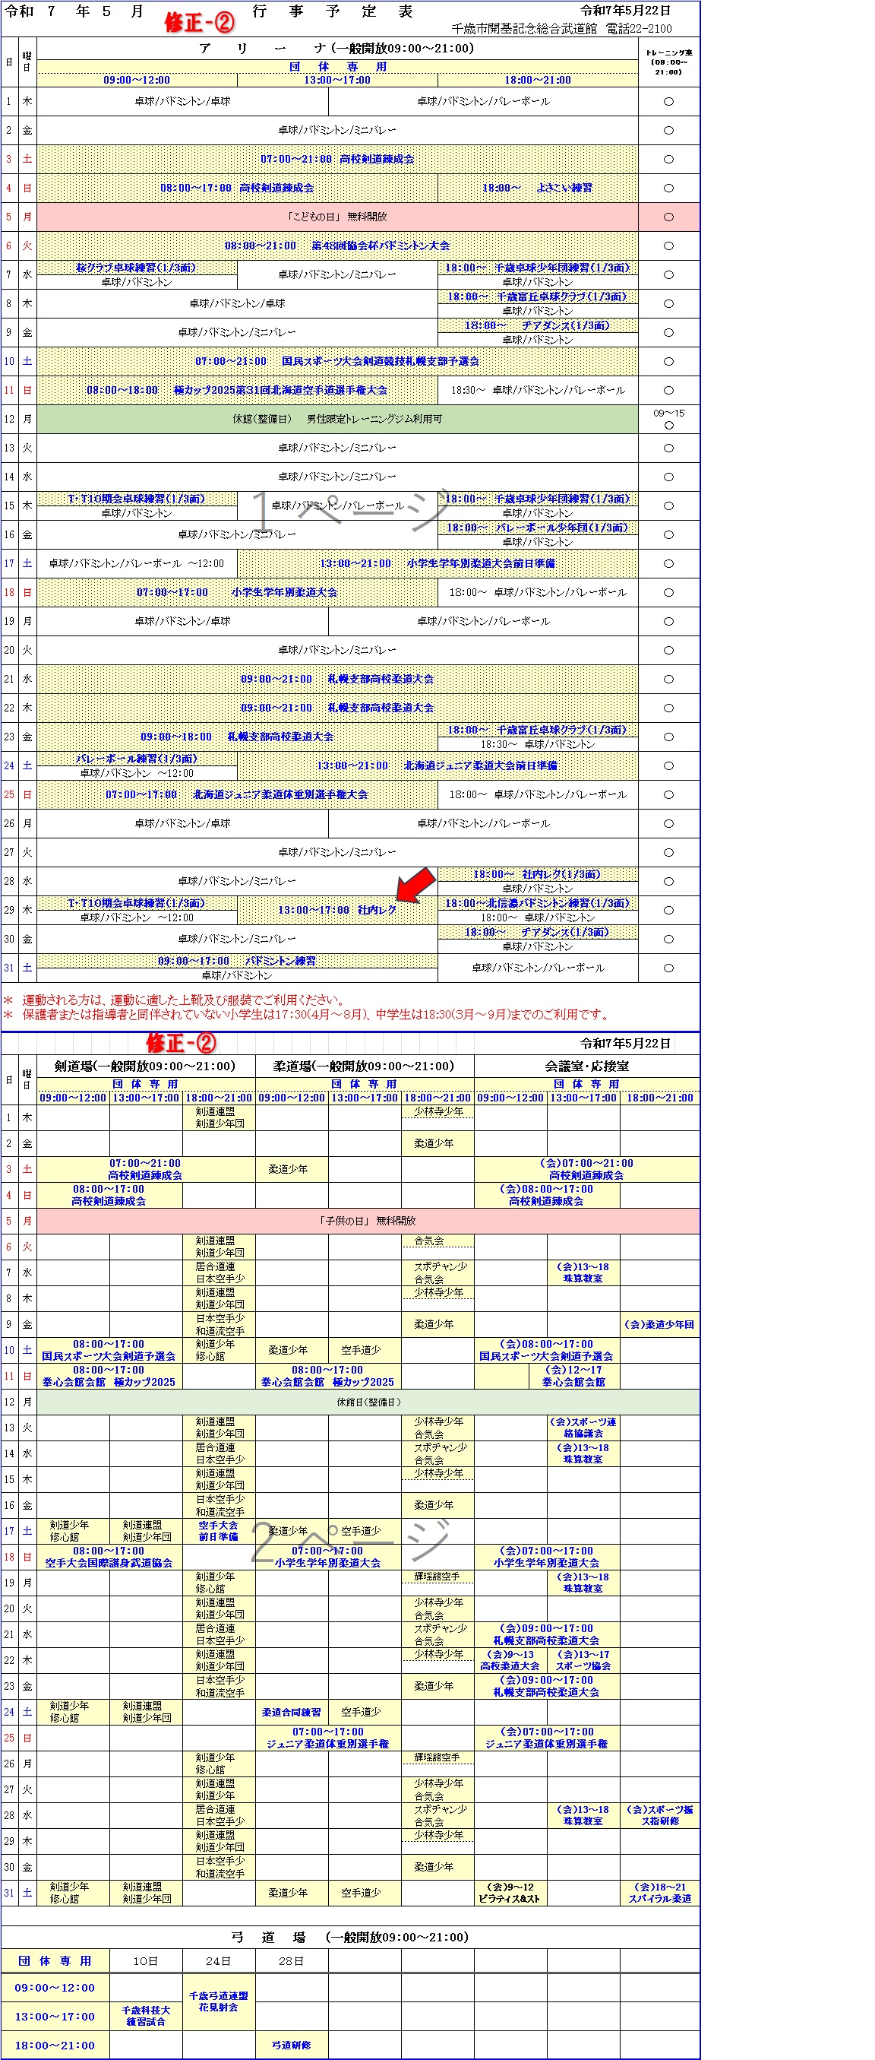Select (会)スポーツ振興指研修 cell
Screen dimensions: 875x2060
pos(659,1815)
